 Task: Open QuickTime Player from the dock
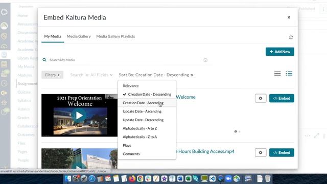pyautogui.click(x=220, y=178)
